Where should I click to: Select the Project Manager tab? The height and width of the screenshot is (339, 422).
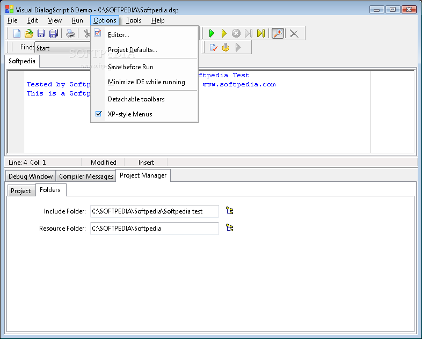(143, 175)
